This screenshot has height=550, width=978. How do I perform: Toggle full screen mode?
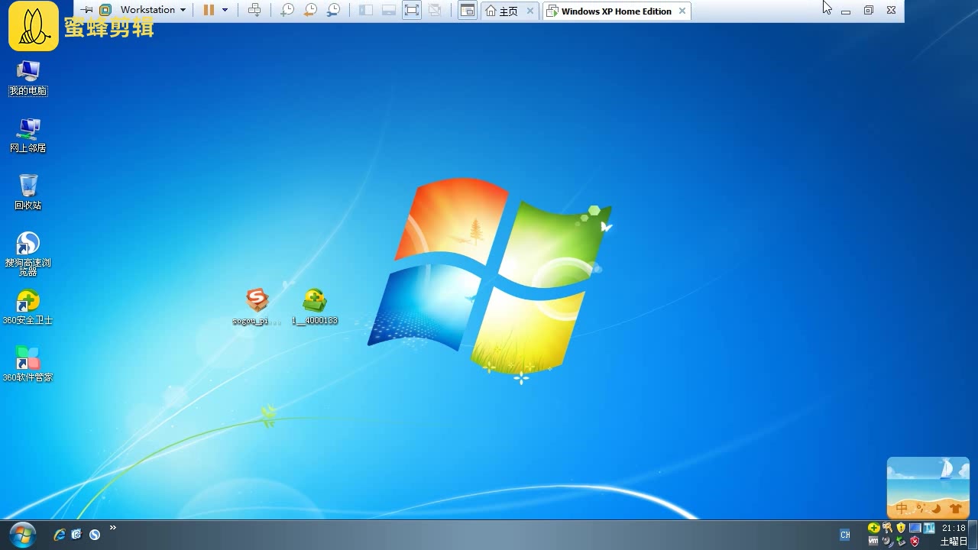click(x=412, y=10)
